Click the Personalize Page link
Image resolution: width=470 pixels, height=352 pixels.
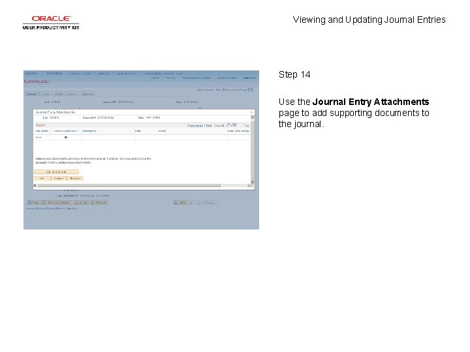coord(236,90)
